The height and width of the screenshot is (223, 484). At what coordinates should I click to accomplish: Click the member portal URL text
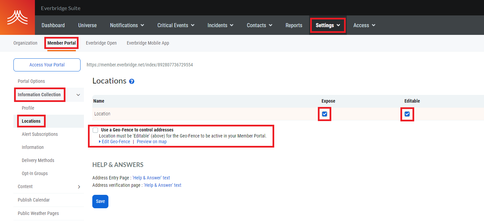(x=140, y=65)
